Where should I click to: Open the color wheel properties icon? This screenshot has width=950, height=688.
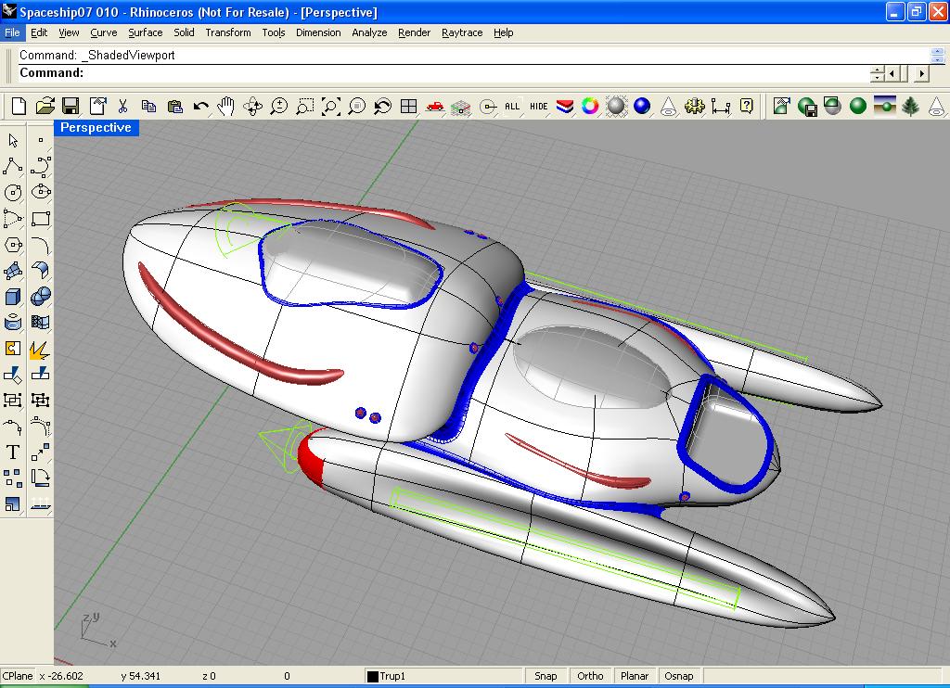click(590, 107)
